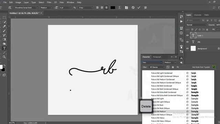Commit current text edits
The height and width of the screenshot is (124, 220).
(139, 8)
